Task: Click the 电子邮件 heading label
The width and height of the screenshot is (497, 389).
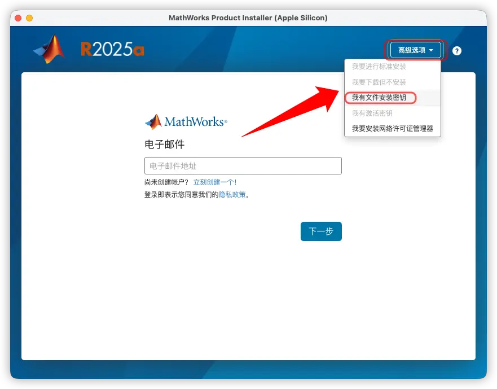Action: tap(165, 145)
